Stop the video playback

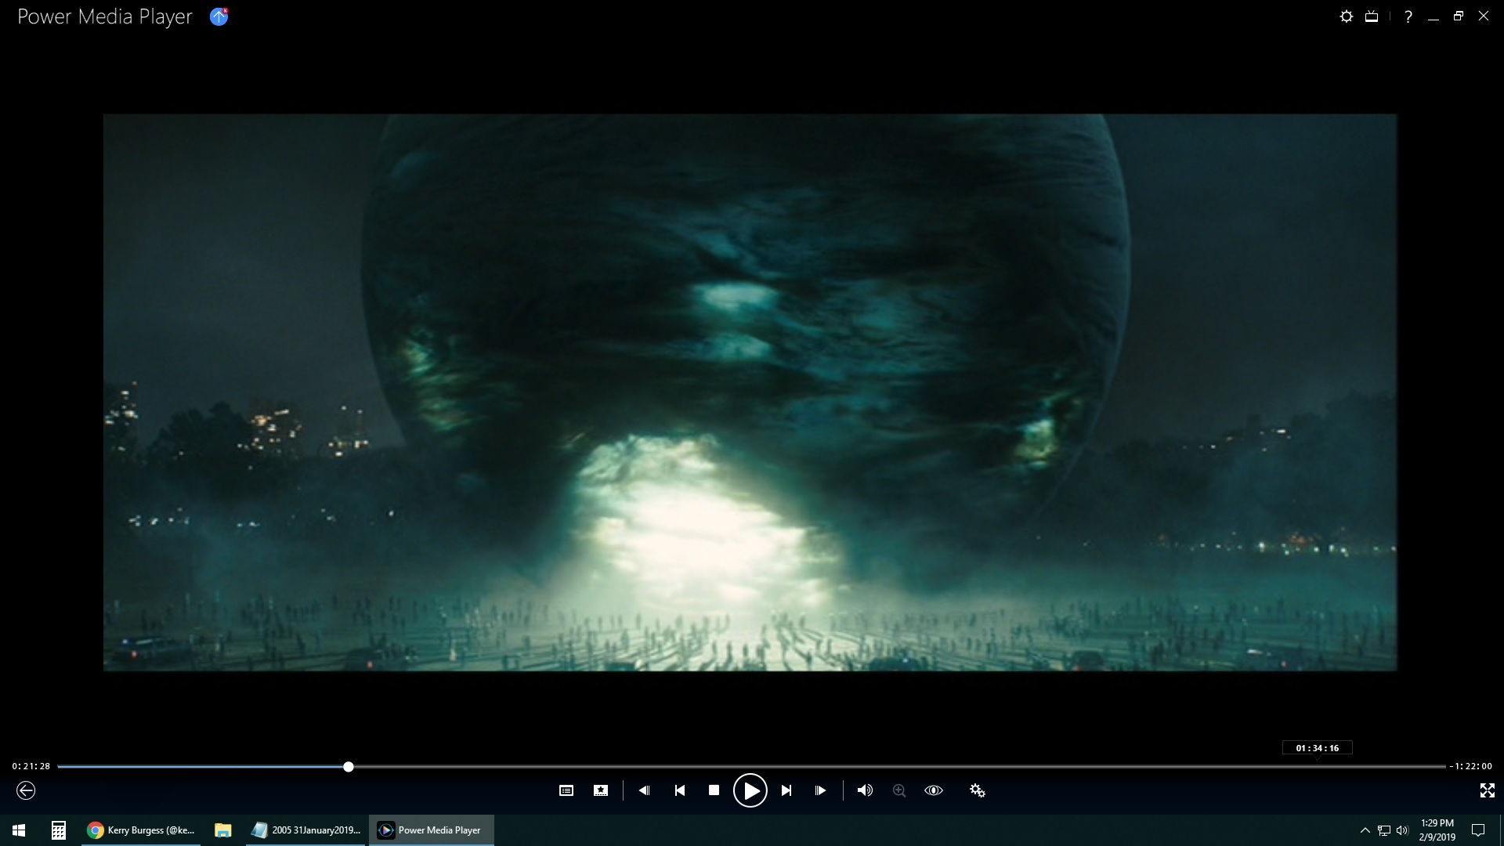[x=714, y=790]
